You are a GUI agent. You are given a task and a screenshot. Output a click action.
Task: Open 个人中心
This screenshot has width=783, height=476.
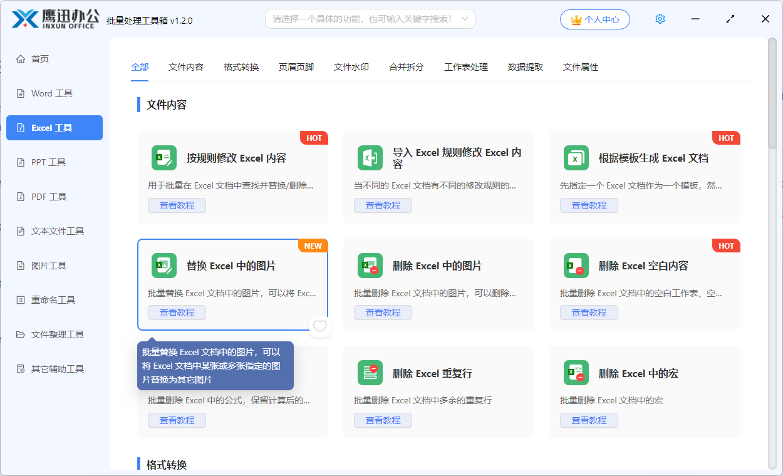coord(595,19)
